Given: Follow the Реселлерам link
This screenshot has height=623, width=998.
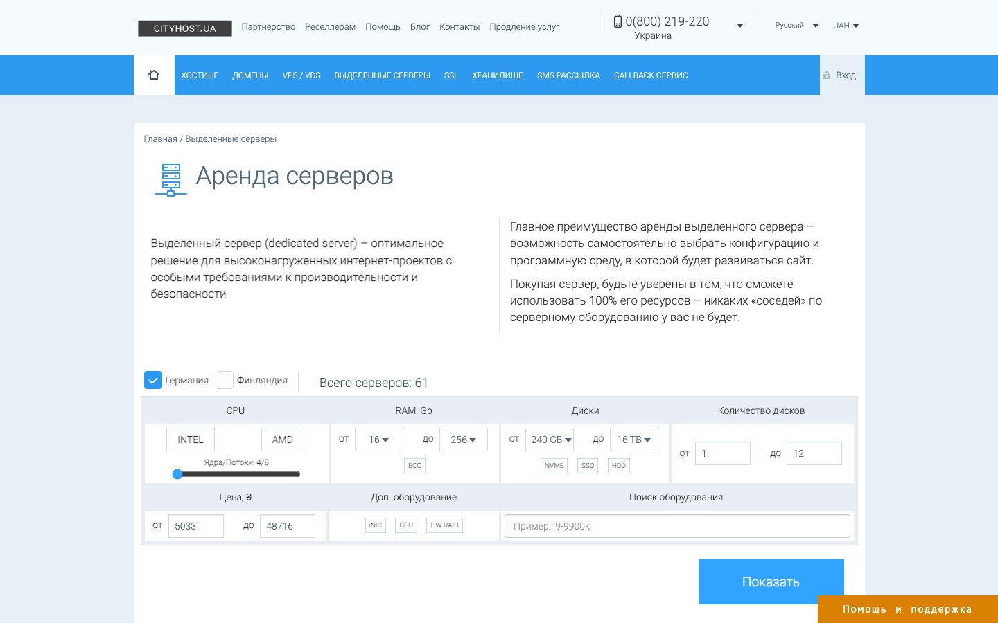Looking at the screenshot, I should pyautogui.click(x=330, y=27).
